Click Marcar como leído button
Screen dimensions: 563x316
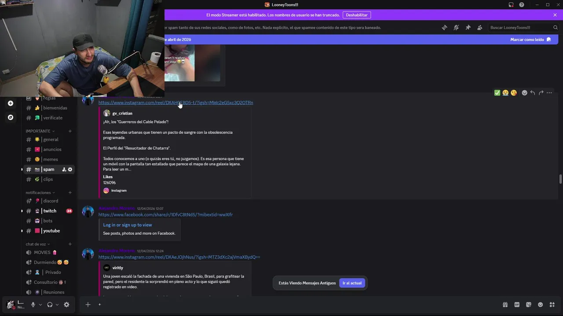[x=530, y=39]
